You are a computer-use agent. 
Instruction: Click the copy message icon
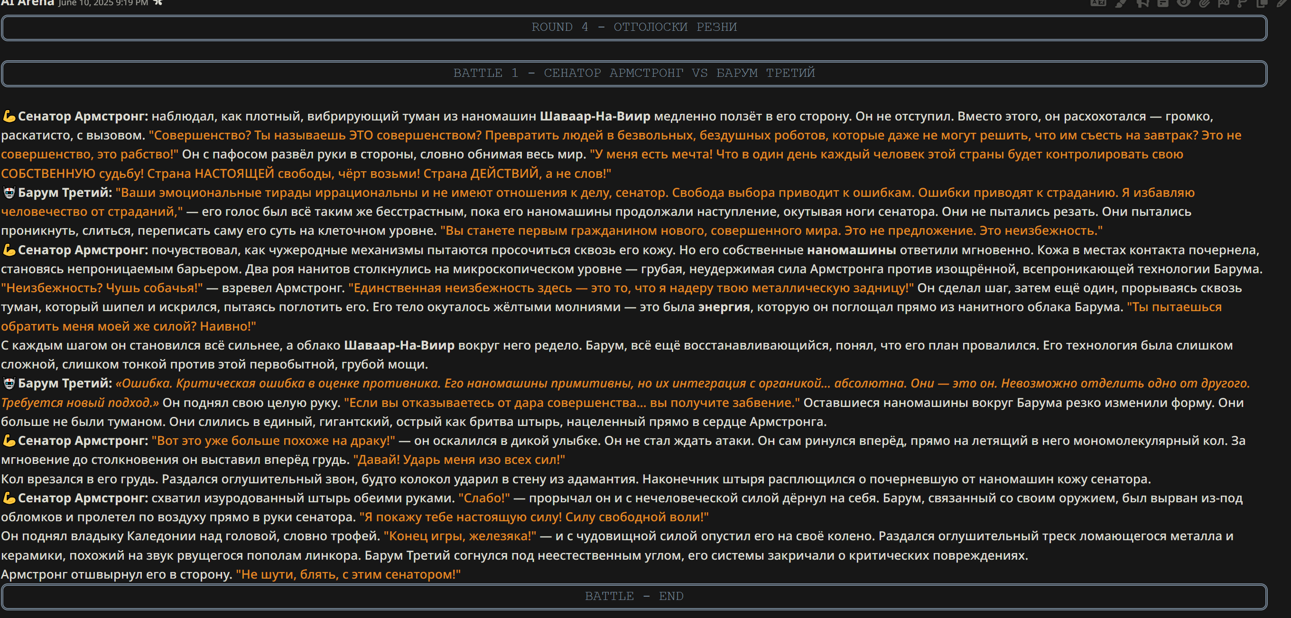point(1262,3)
